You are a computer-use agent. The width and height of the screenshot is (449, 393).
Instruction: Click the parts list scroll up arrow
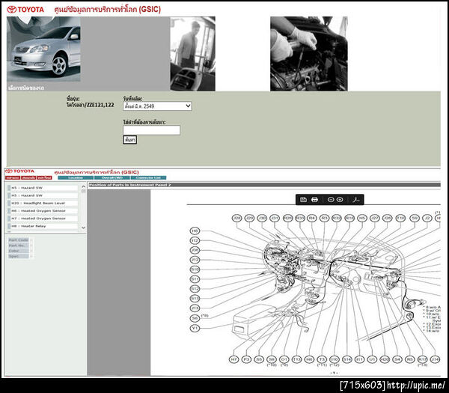pos(83,186)
